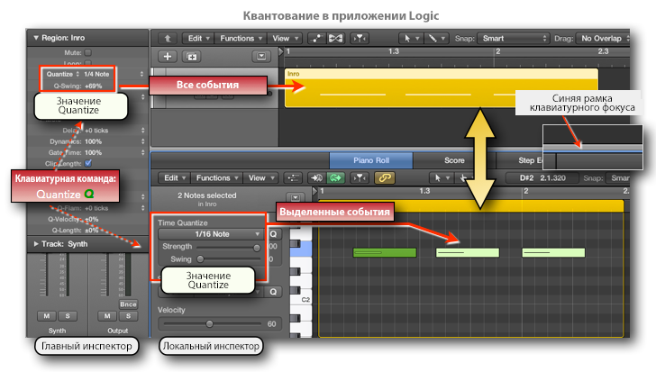
Task: Adjust the Velocity slider knob
Action: [209, 323]
